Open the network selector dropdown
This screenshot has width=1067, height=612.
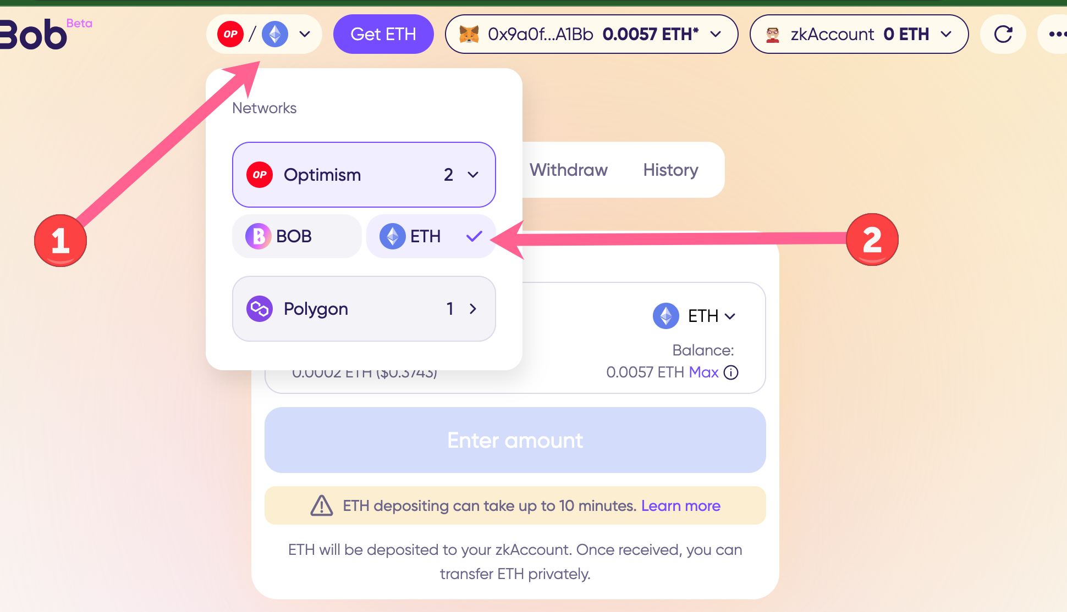264,34
